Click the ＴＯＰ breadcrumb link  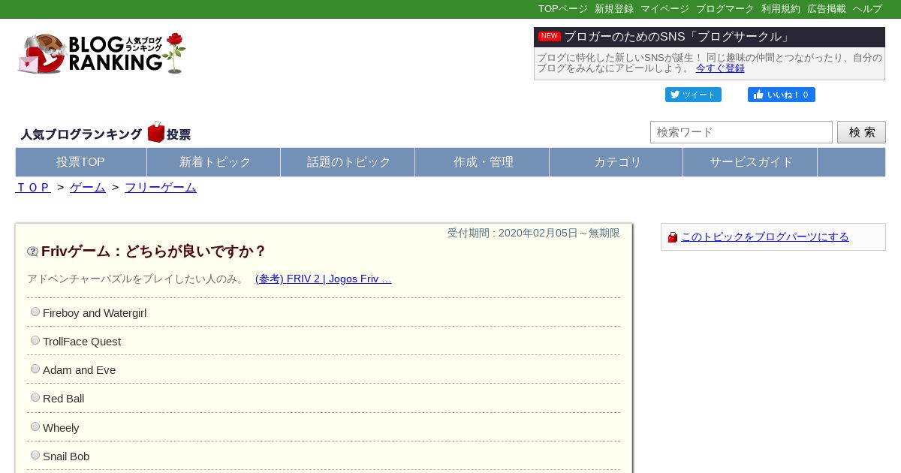(33, 188)
